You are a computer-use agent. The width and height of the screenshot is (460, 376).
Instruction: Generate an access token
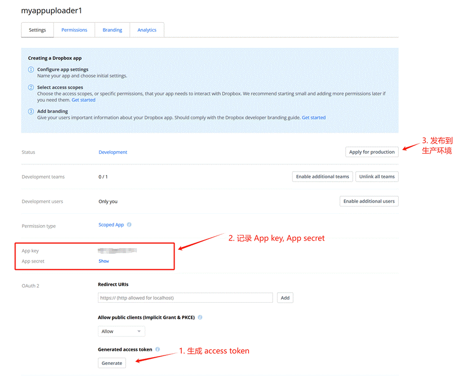click(112, 363)
